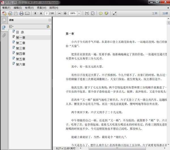Click the vertical scrollbar up arrow
Image resolution: width=170 pixels, height=150 pixels.
click(168, 19)
